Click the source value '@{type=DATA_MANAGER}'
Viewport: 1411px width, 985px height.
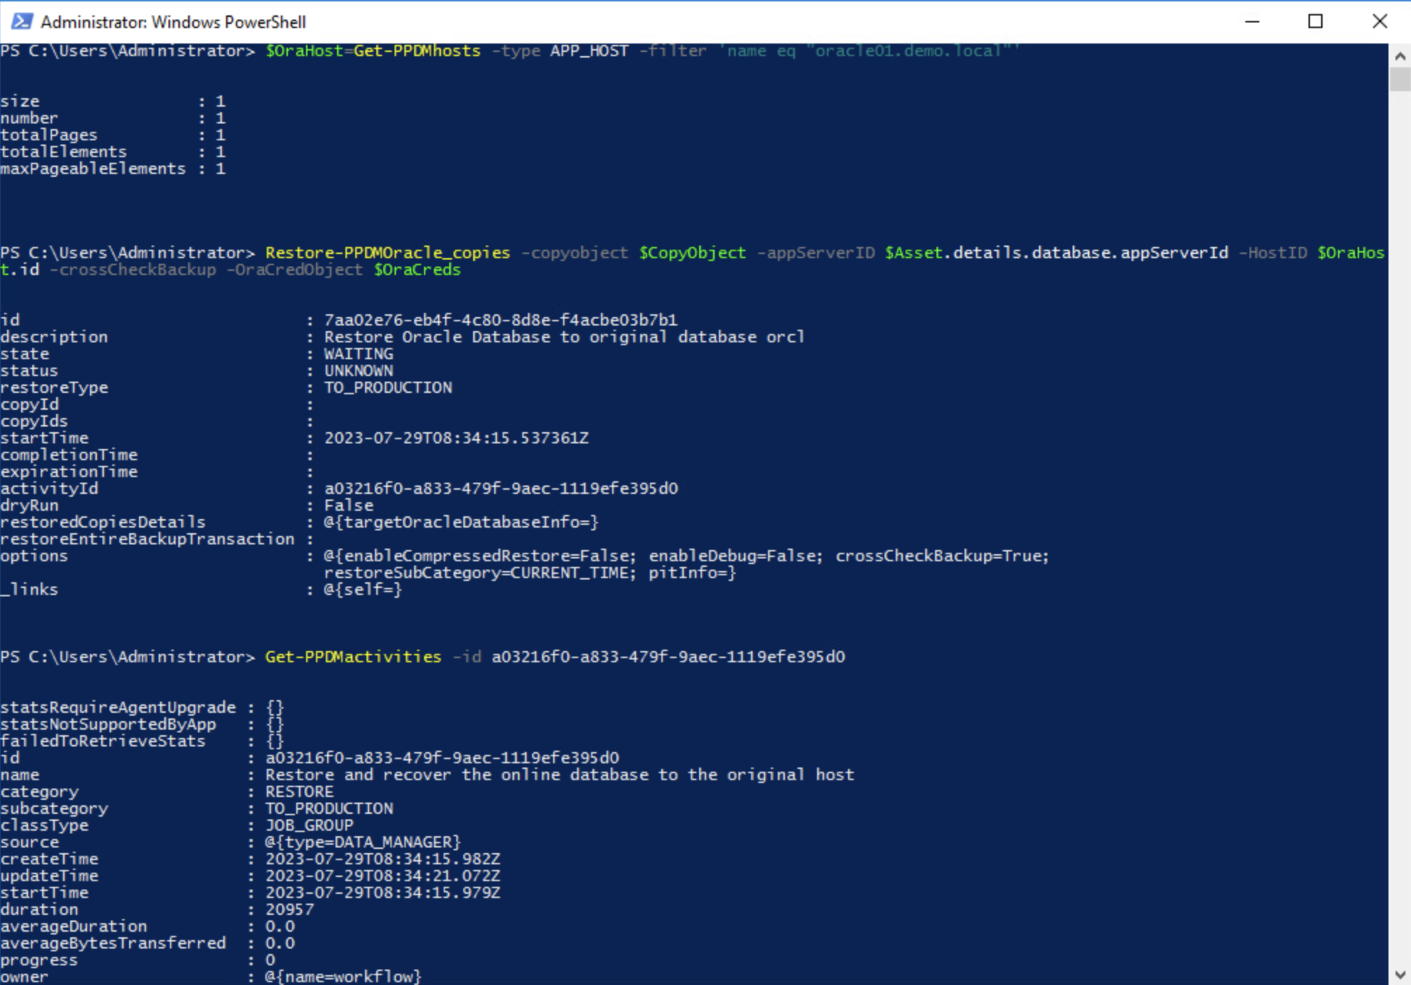[x=362, y=842]
